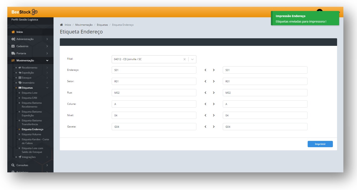Screen dimensions: 357x190
Task: Clear the Filial selection with X icon
Action: click(x=184, y=59)
